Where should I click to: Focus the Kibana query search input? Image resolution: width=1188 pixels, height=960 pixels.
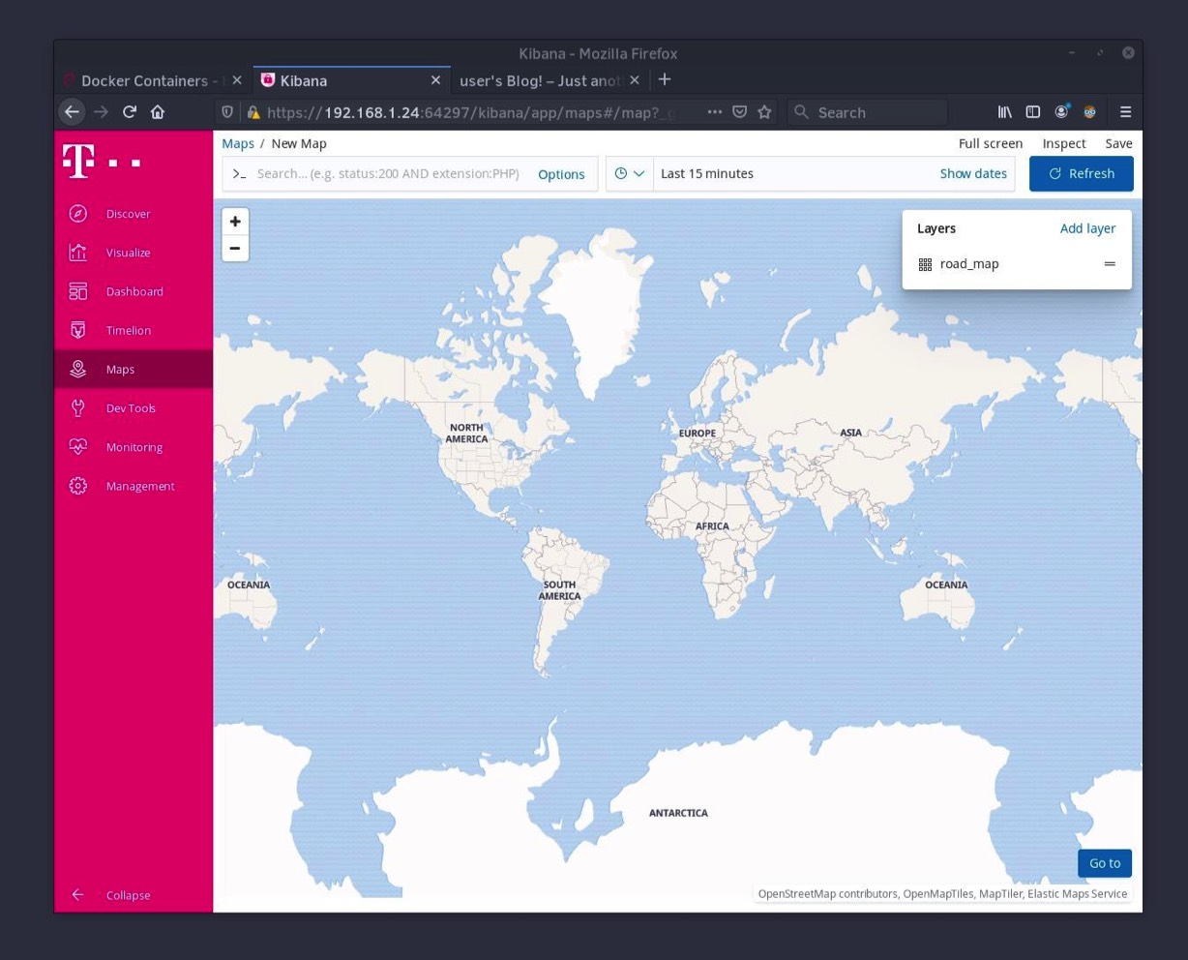tap(388, 174)
